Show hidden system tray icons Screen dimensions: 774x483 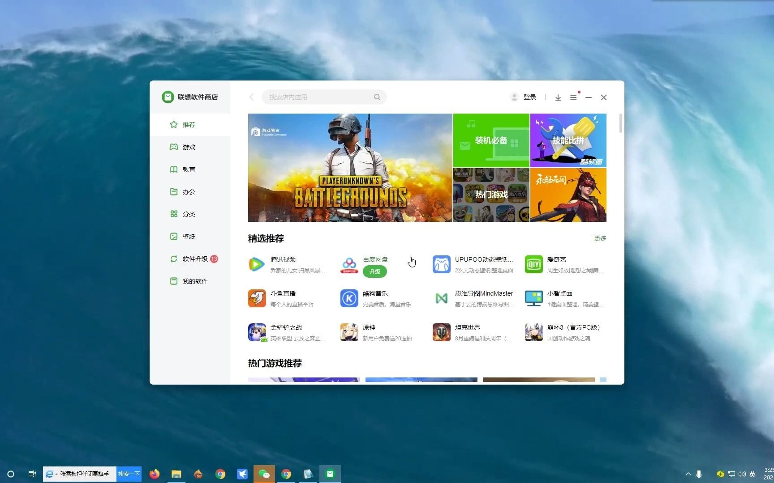pyautogui.click(x=688, y=474)
